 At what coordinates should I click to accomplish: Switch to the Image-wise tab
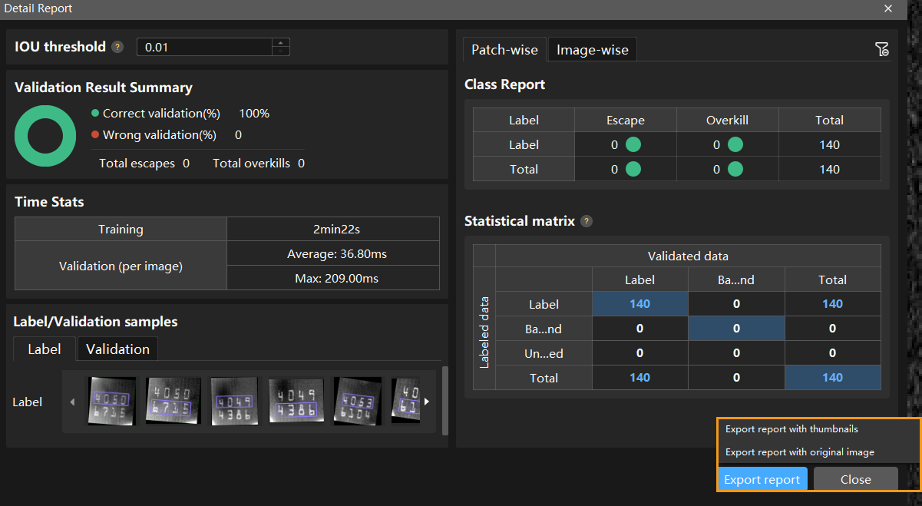592,50
